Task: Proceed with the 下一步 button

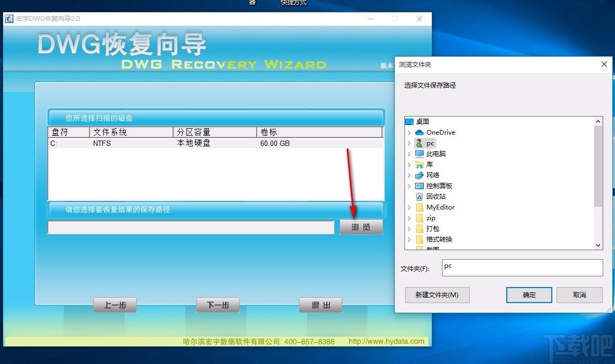Action: [x=217, y=305]
